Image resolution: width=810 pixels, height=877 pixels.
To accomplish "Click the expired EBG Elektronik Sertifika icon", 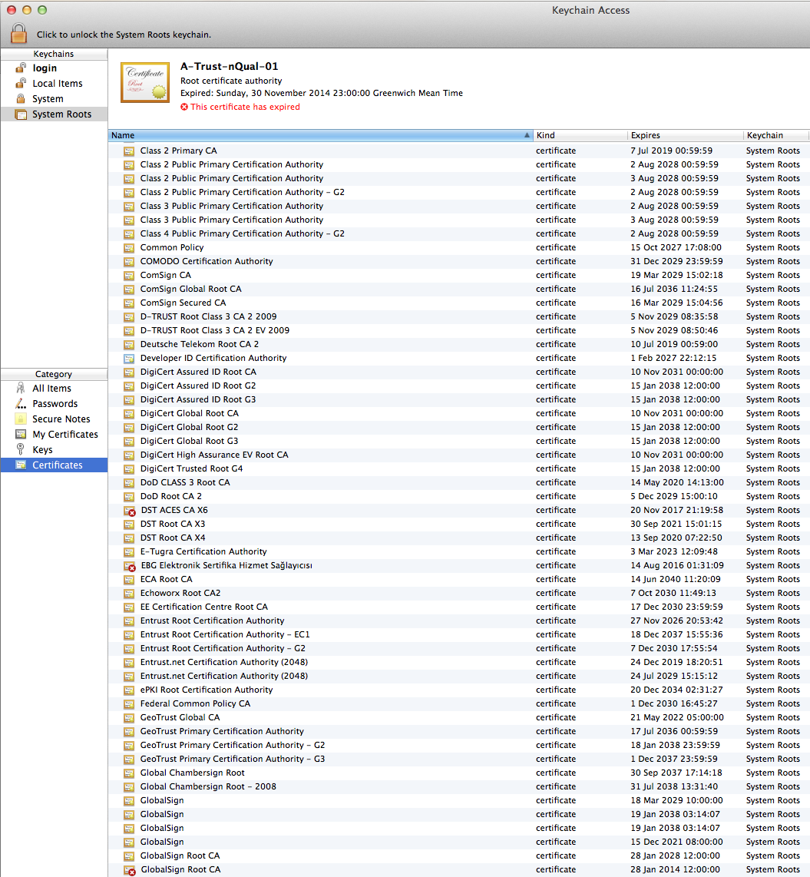I will (x=129, y=566).
